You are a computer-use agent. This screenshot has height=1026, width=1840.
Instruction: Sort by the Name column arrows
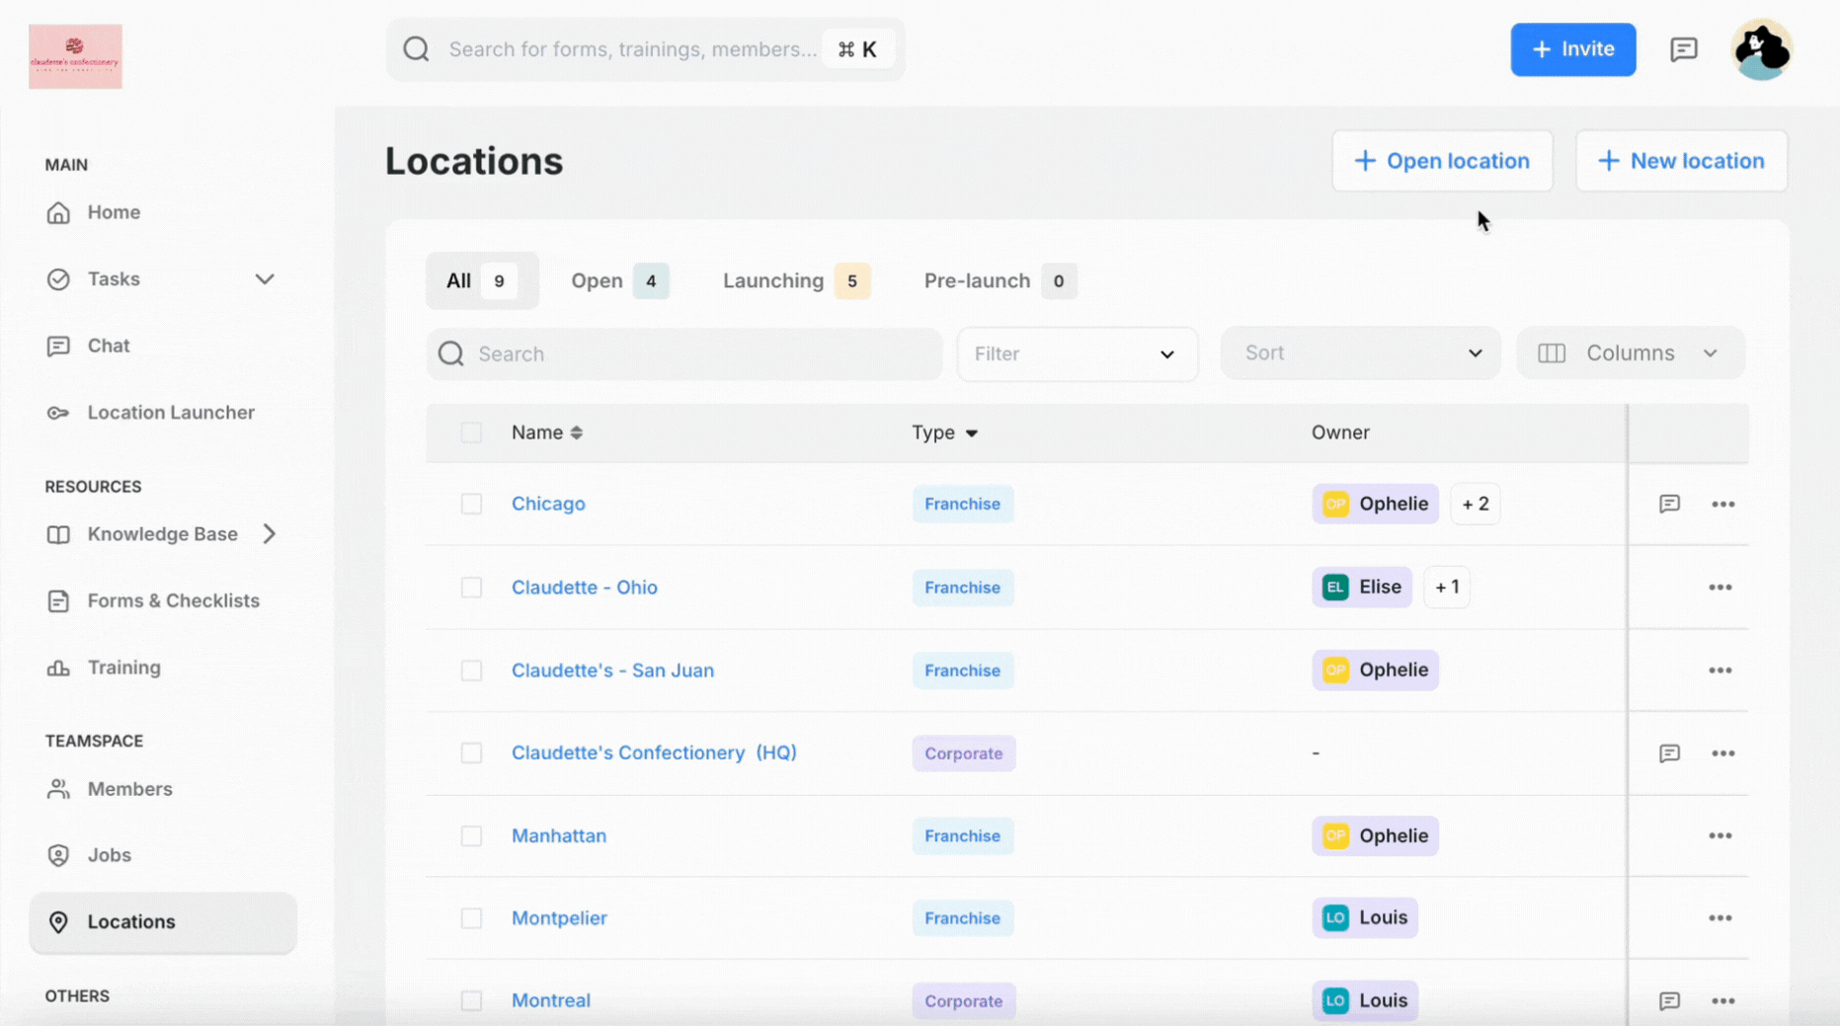577,433
